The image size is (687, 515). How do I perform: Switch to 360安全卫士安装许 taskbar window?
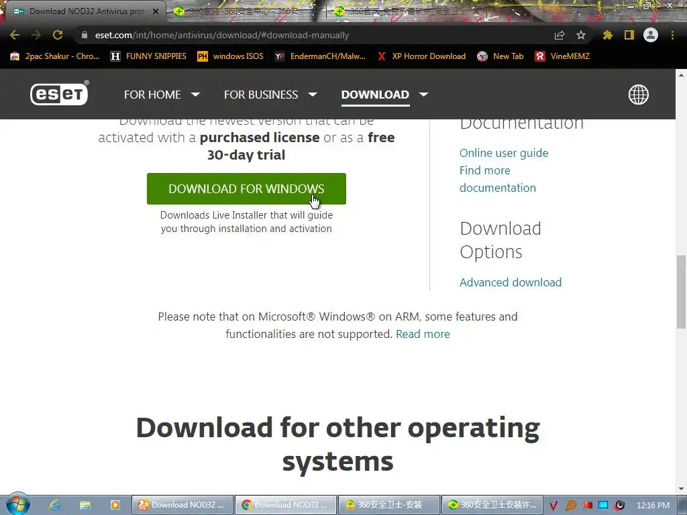492,505
